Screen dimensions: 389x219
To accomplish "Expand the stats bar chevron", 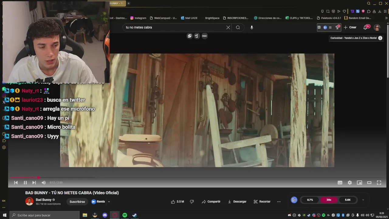I will point(363,200).
